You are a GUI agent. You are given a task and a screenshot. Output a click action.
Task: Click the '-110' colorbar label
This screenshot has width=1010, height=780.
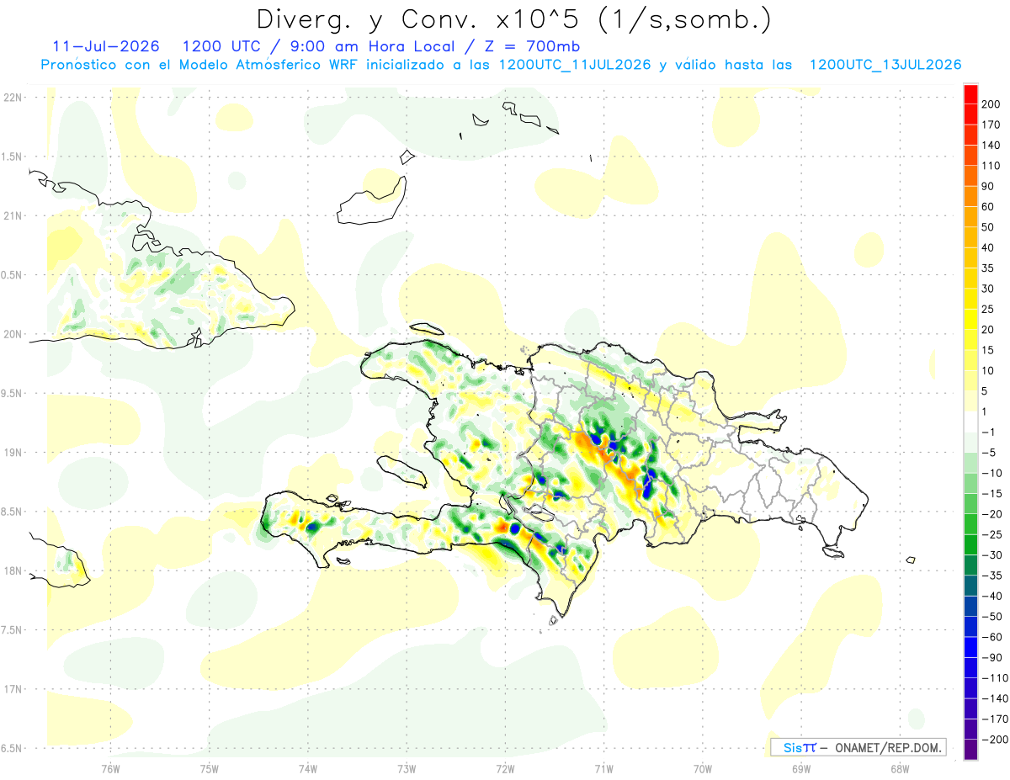click(x=994, y=678)
